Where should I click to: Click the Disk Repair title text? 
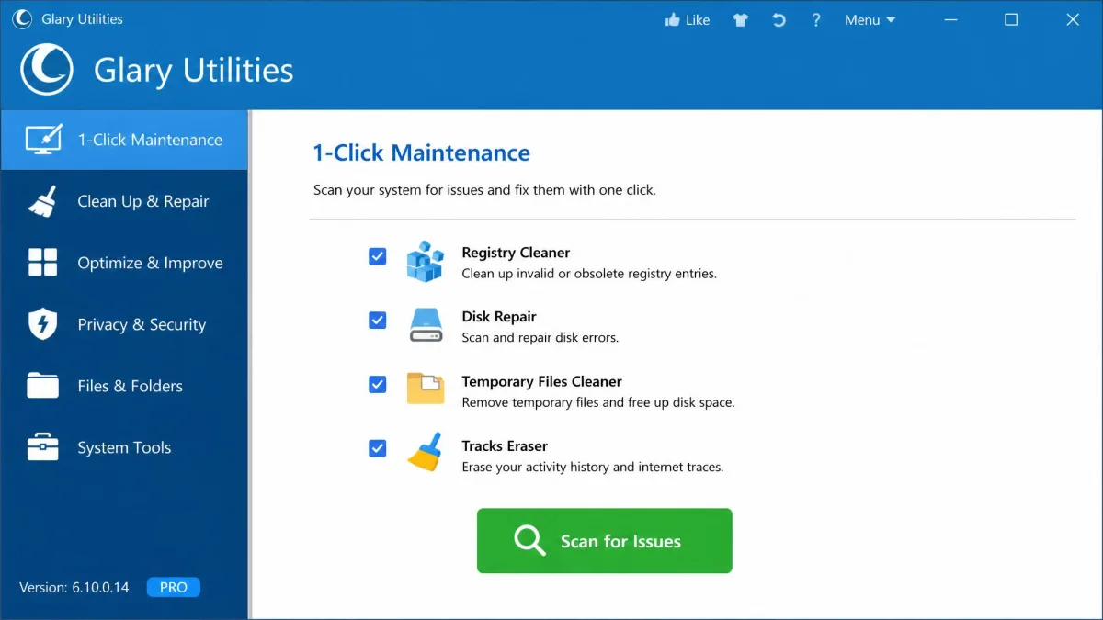[499, 317]
